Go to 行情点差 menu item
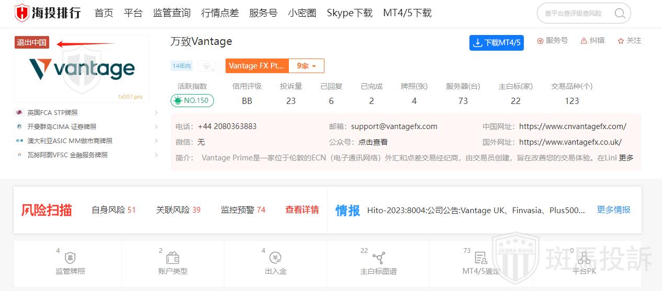 220,13
